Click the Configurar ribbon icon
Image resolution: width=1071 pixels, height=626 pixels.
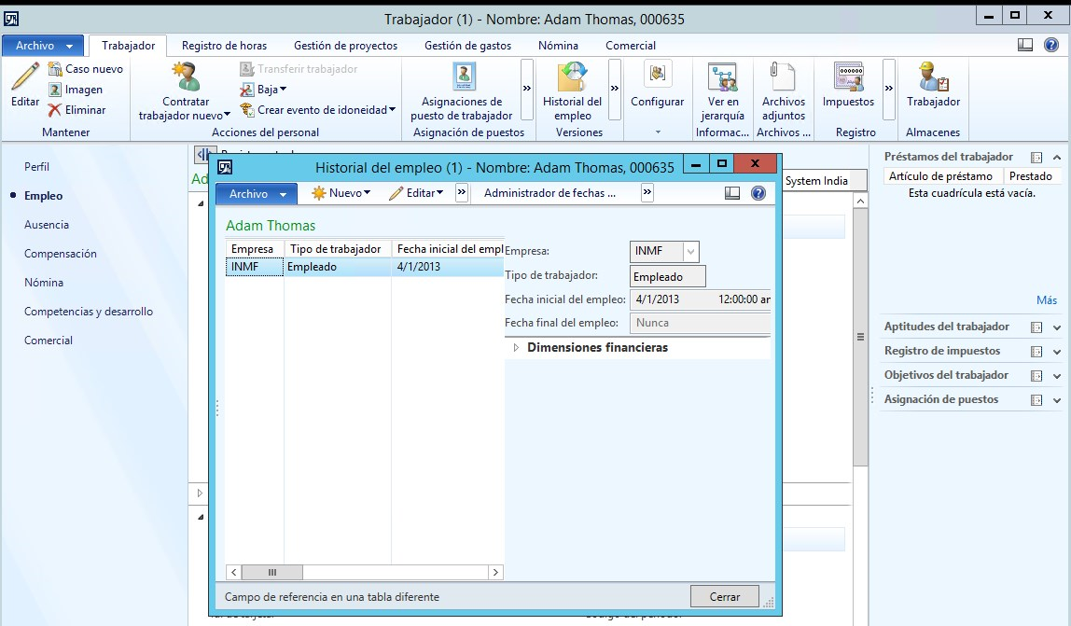[657, 74]
